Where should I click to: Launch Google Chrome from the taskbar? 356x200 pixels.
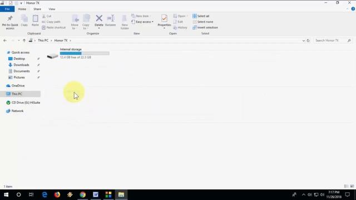coord(83,194)
